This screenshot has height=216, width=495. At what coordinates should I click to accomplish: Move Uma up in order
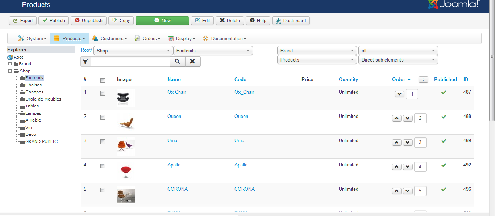tap(397, 143)
